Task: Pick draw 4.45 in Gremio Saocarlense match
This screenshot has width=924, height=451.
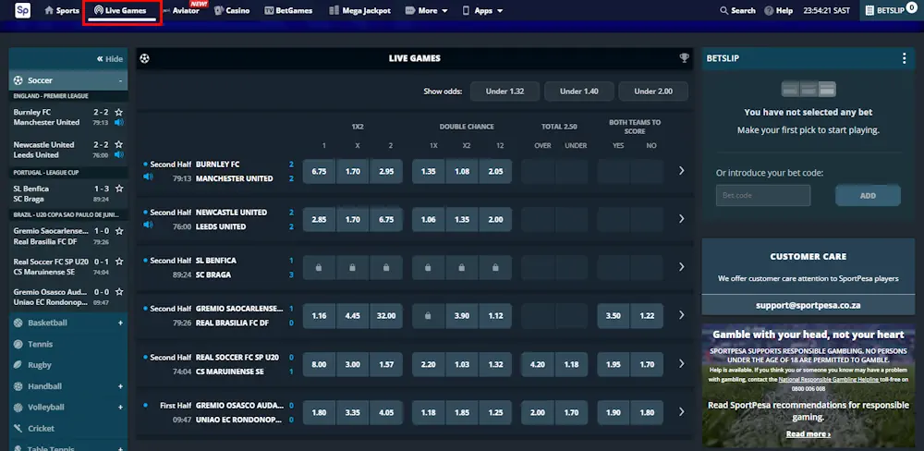Action: 352,316
